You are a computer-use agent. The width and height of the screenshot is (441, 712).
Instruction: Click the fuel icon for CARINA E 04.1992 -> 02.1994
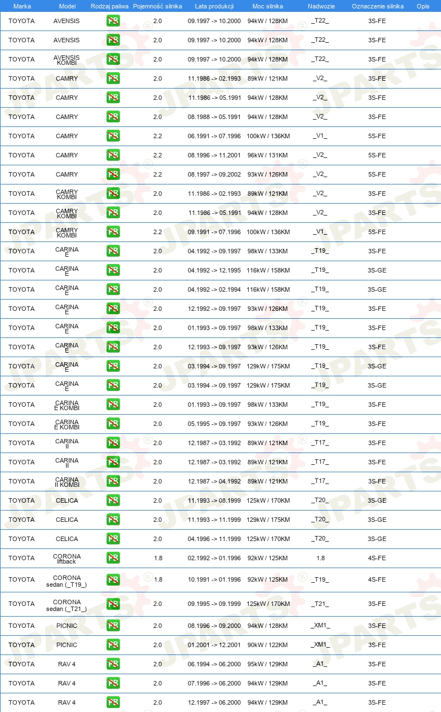tap(113, 289)
